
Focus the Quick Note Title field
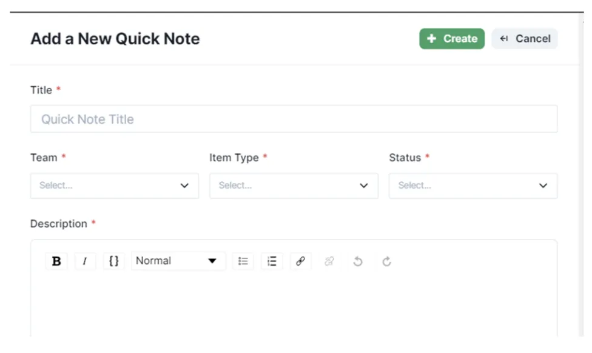click(x=294, y=119)
